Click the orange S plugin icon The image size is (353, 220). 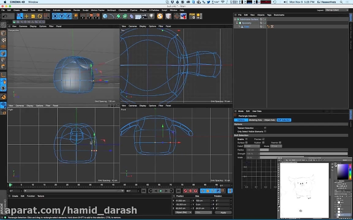click(160, 16)
